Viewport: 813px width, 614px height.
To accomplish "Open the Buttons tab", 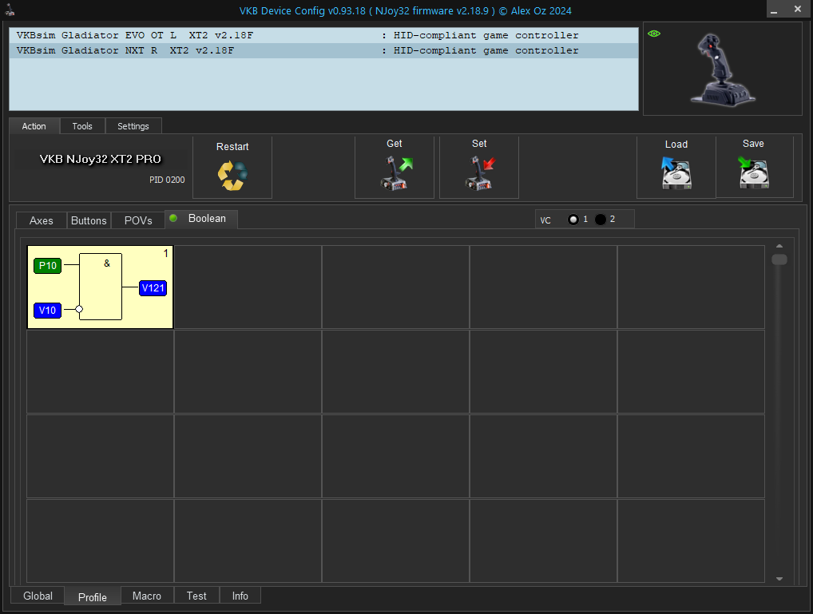I will click(x=89, y=220).
